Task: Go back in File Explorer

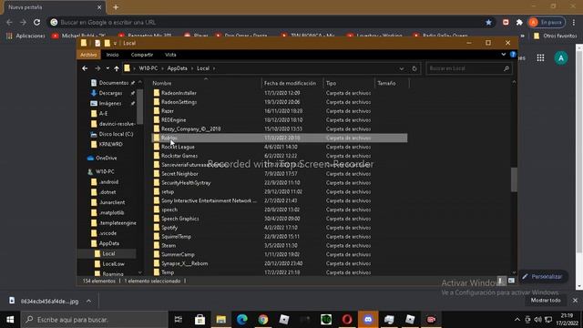Action: pyautogui.click(x=85, y=68)
